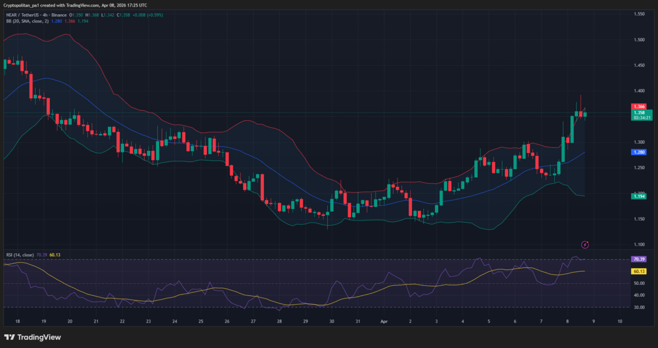Image resolution: width=658 pixels, height=348 pixels.
Task: Click the 50.00 level on RSI scale
Action: pos(638,283)
